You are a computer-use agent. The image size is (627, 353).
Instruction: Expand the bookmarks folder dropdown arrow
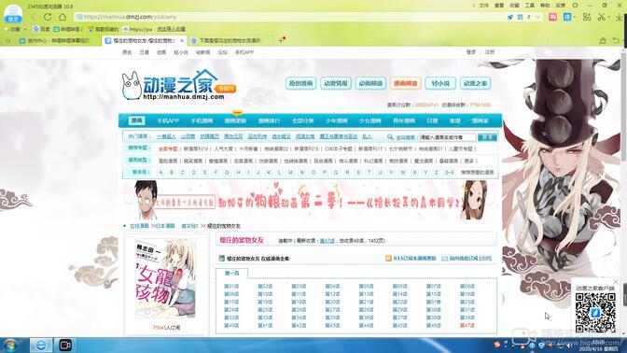(25, 29)
